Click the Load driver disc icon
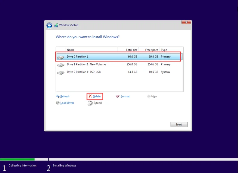 58,103
